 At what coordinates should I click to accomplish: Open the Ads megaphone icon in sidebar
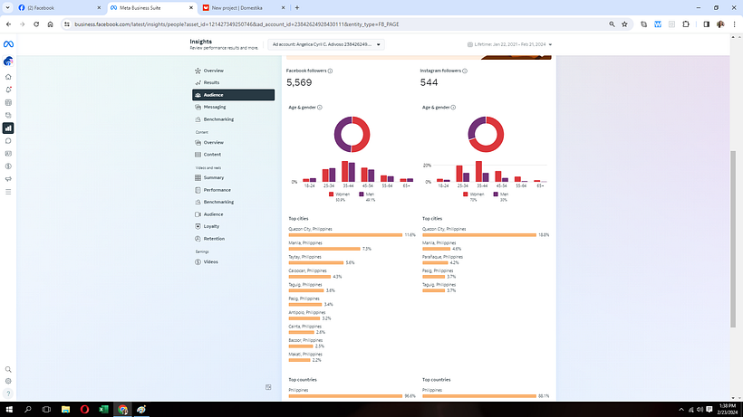[8, 179]
